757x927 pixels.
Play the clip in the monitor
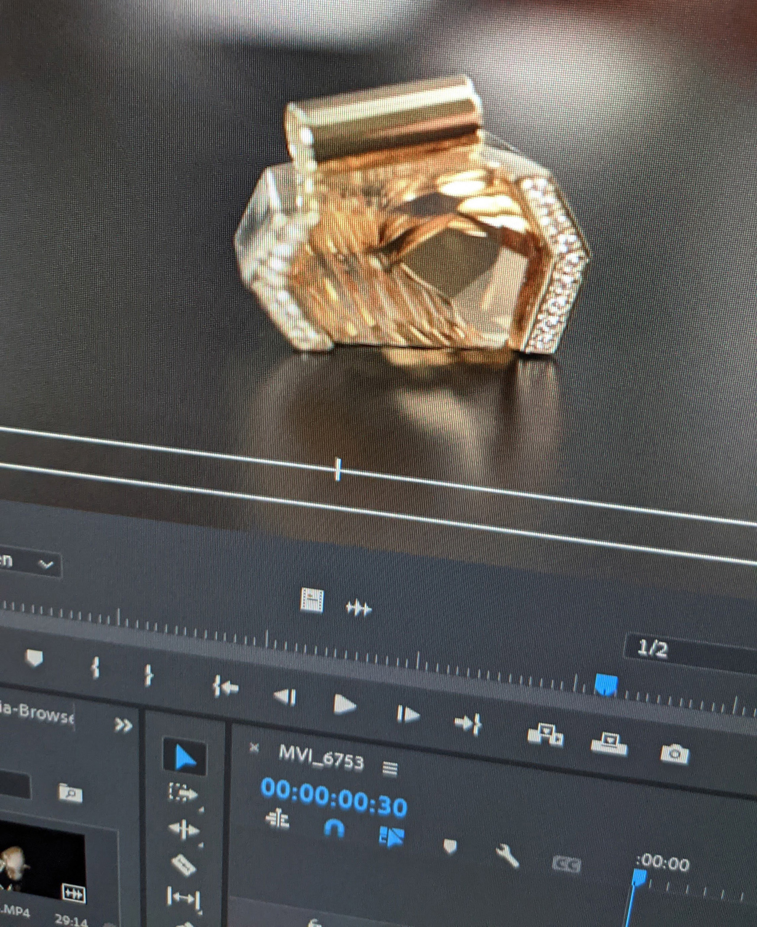[x=344, y=705]
